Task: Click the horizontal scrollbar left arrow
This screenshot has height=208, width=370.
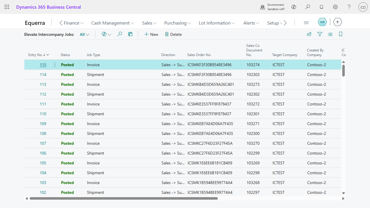Action: pos(27,198)
